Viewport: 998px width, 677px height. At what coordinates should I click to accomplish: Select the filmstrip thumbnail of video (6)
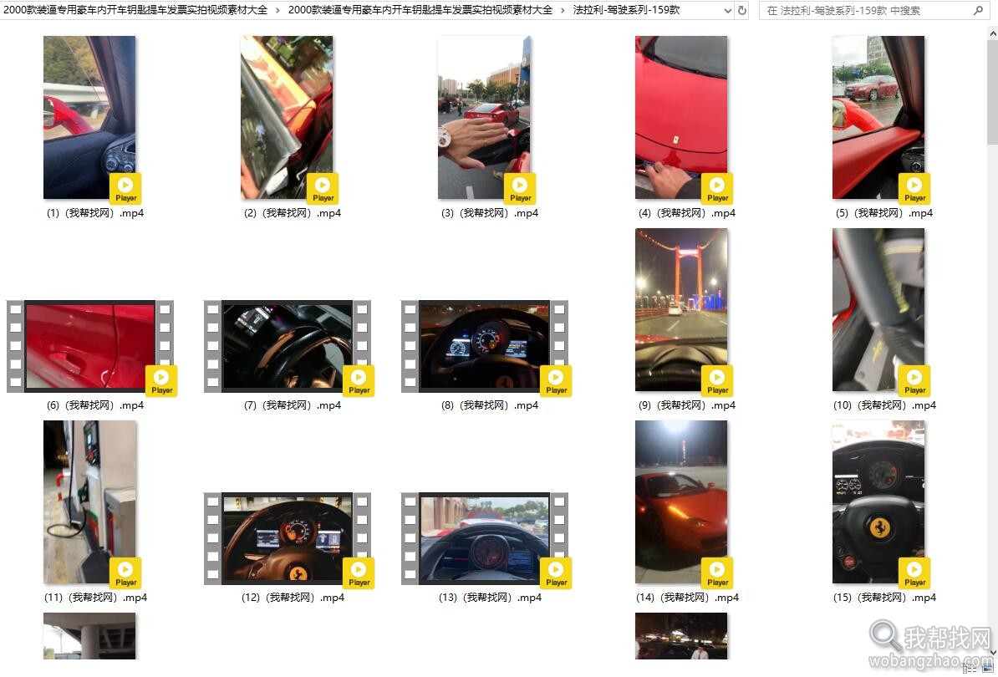tap(89, 346)
